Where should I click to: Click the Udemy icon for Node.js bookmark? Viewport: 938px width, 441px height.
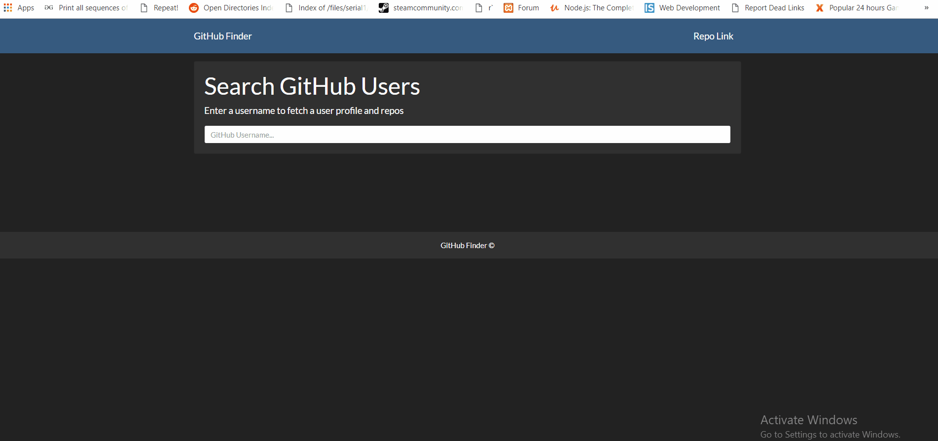pos(555,8)
